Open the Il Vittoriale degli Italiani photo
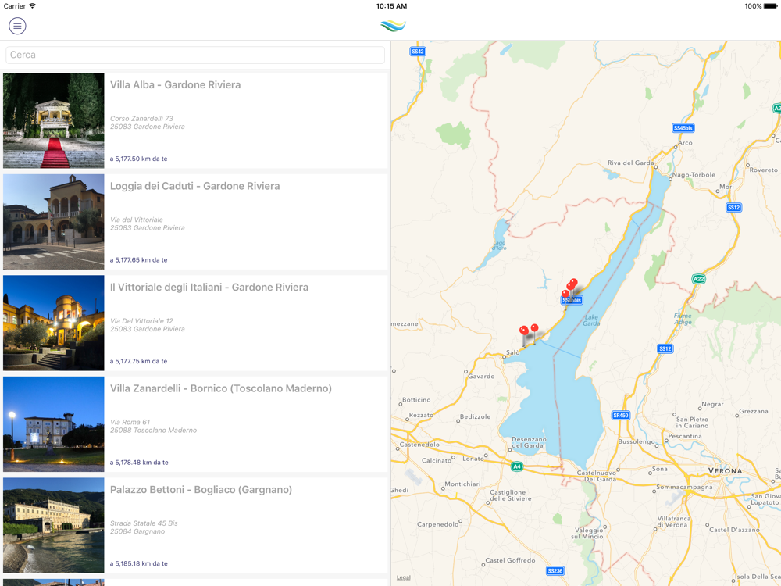The image size is (781, 586). (x=54, y=323)
